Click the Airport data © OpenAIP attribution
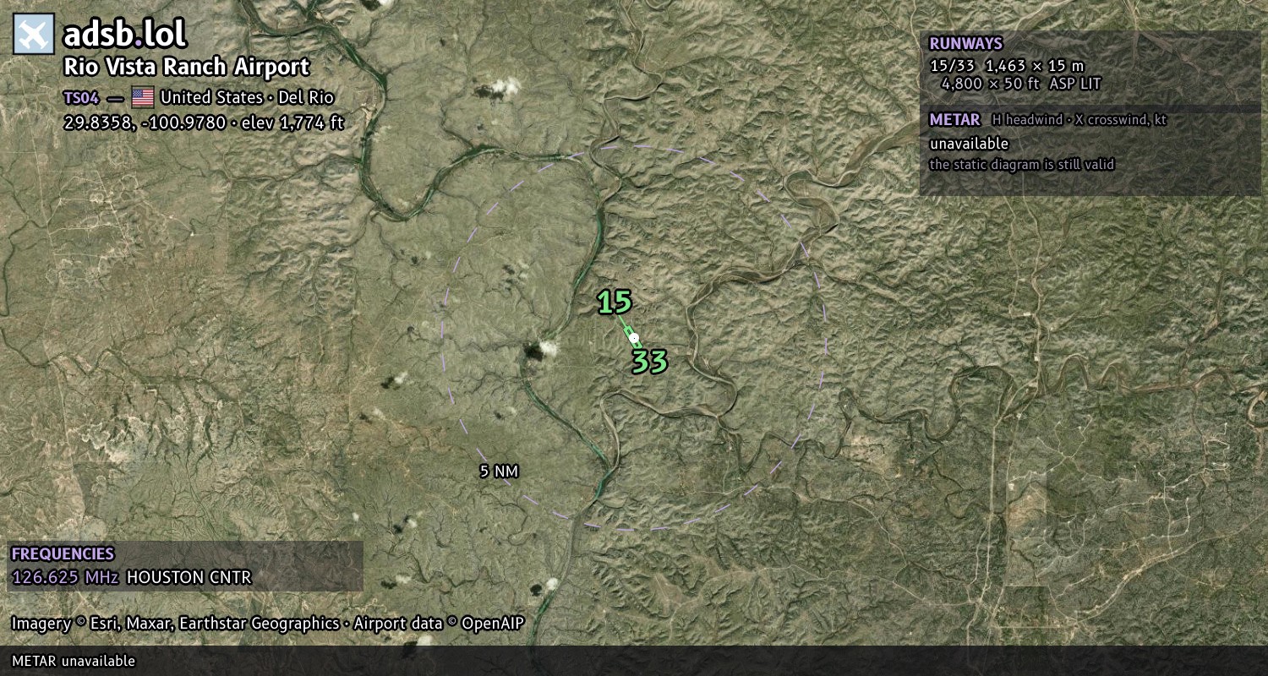This screenshot has height=676, width=1268. coord(439,624)
